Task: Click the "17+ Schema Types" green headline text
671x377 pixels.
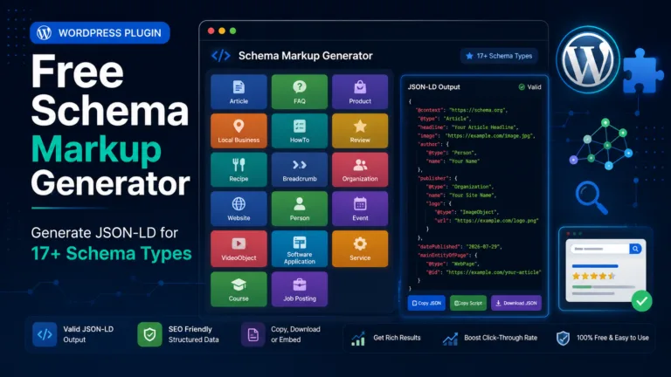Action: (111, 253)
